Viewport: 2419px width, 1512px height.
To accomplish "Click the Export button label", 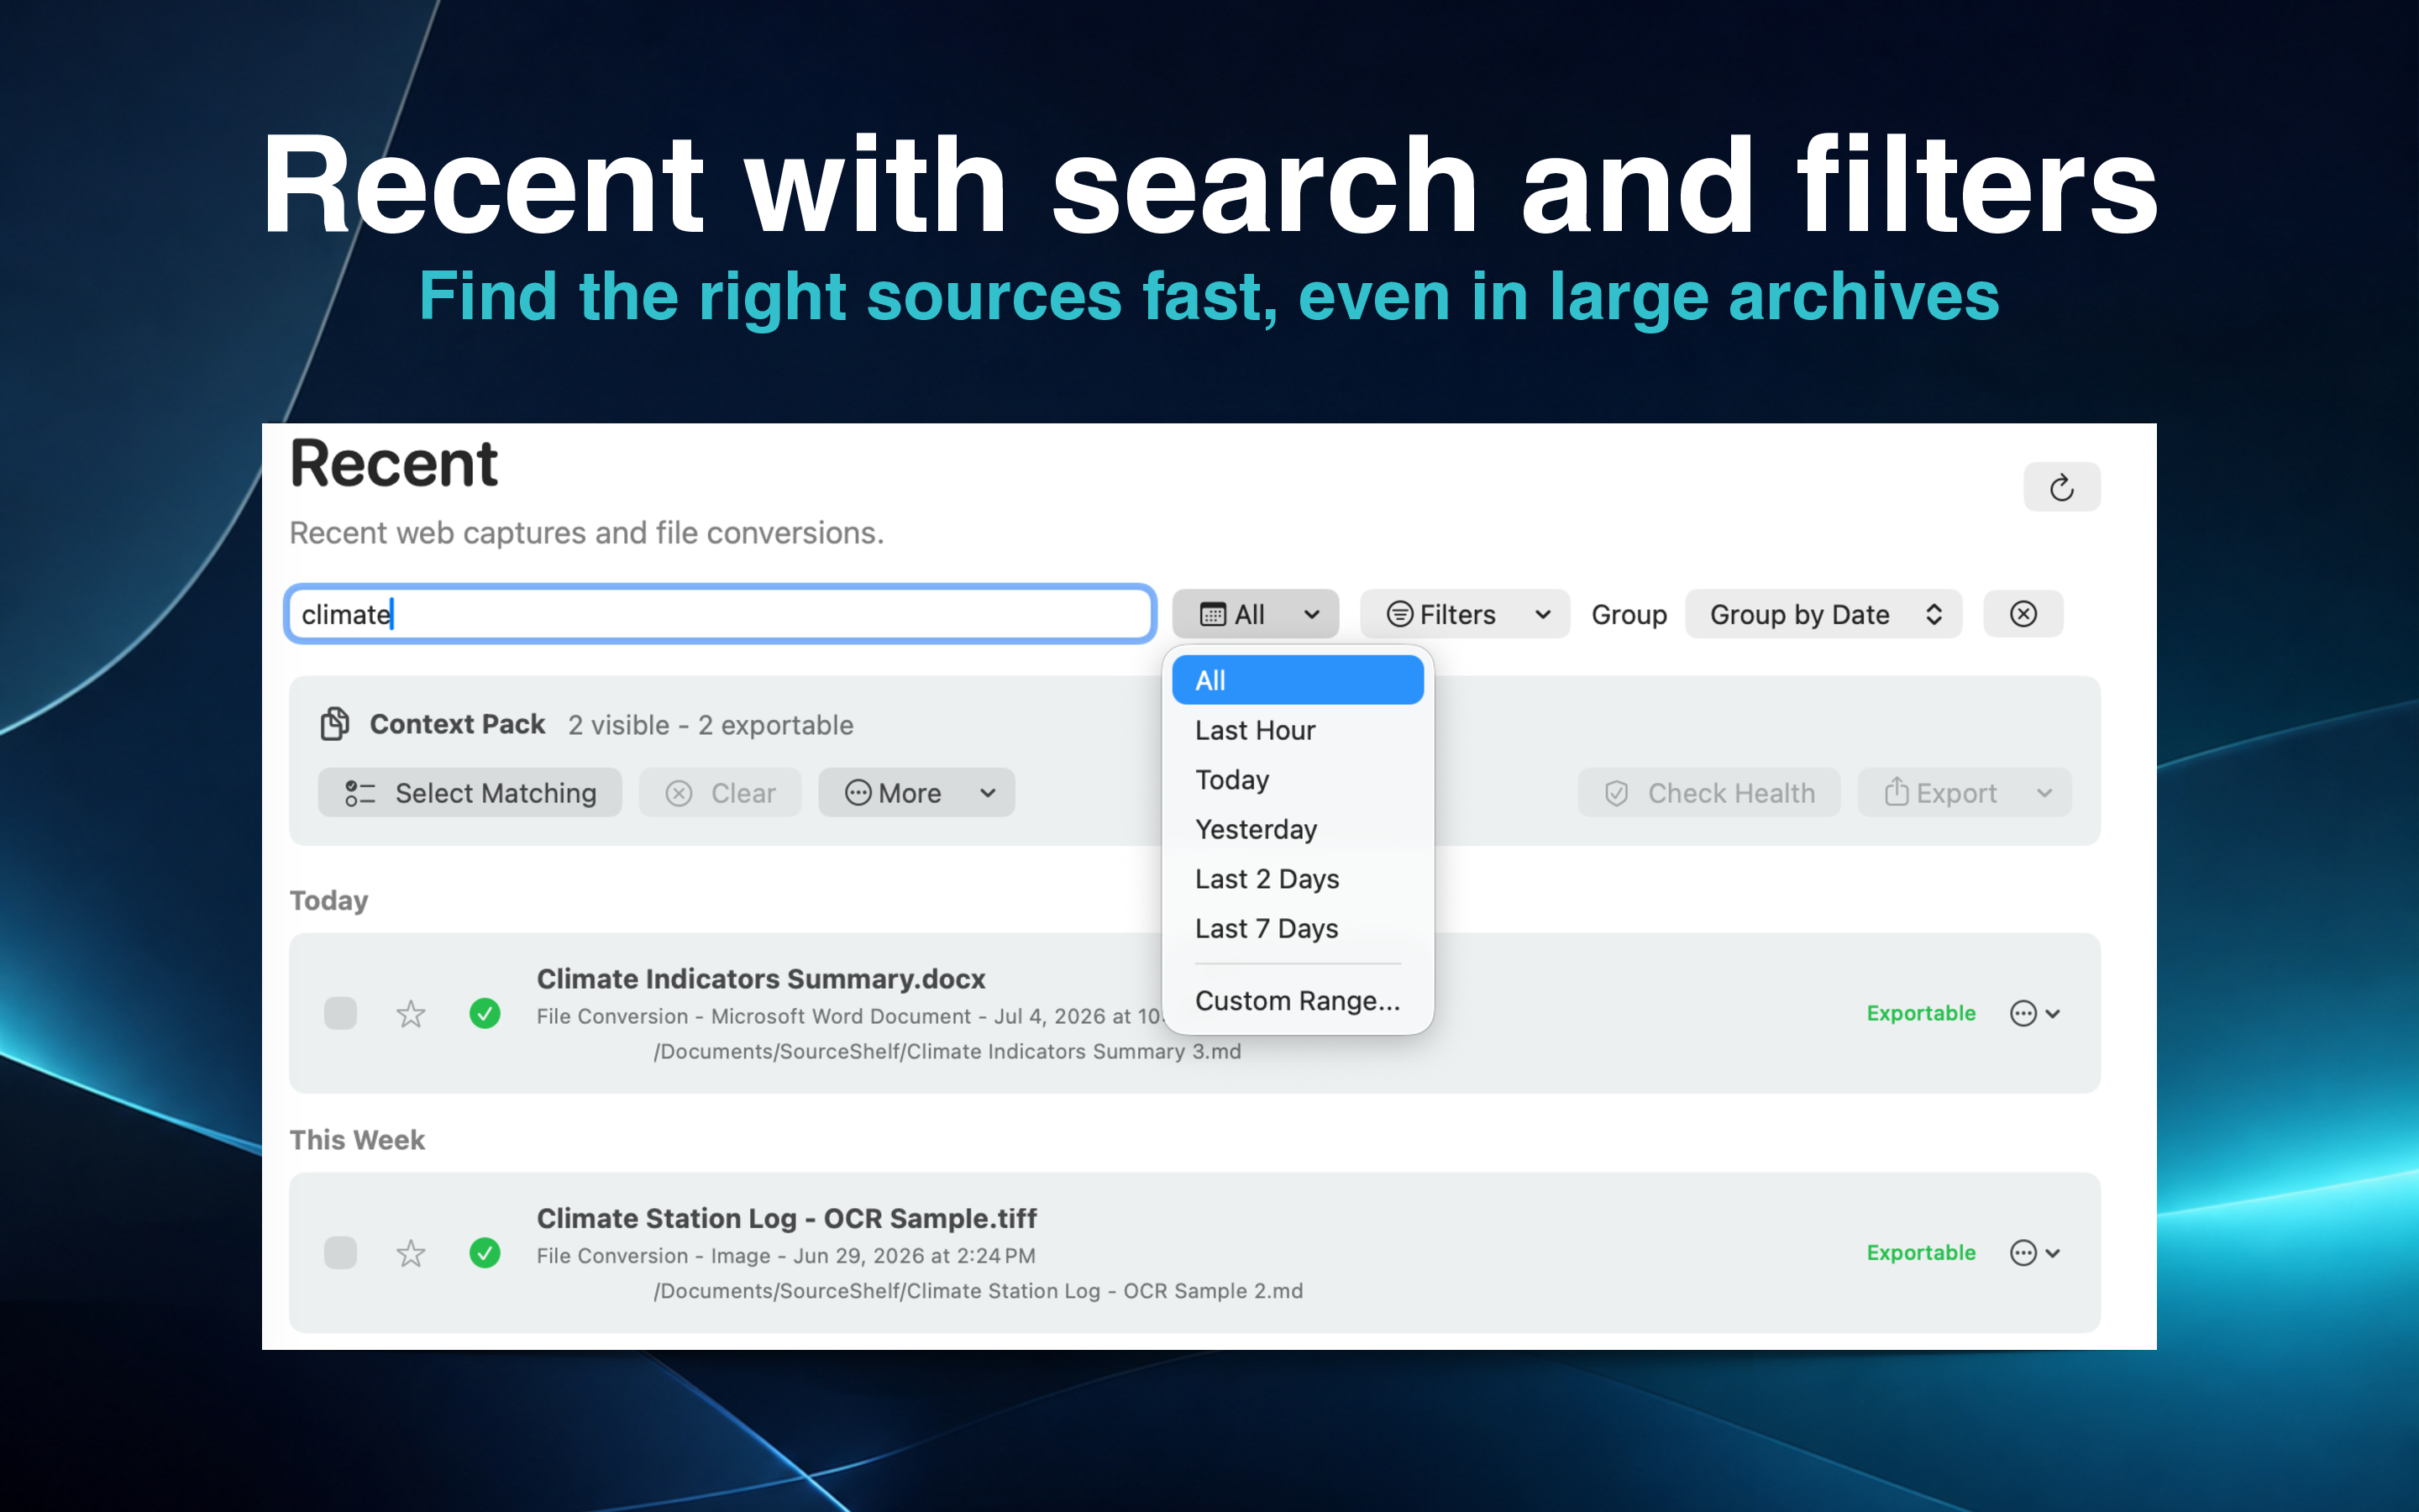I will 1956,793.
